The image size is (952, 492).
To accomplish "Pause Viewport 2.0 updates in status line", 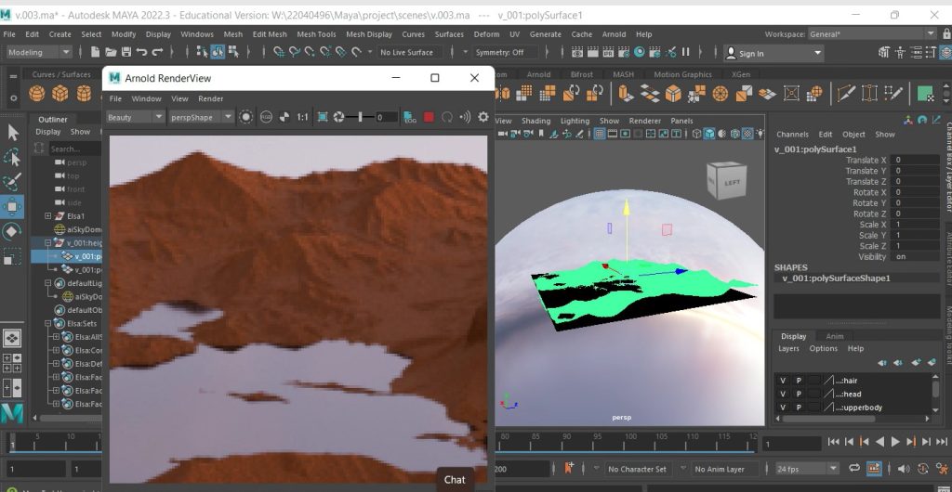I will pyautogui.click(x=685, y=52).
